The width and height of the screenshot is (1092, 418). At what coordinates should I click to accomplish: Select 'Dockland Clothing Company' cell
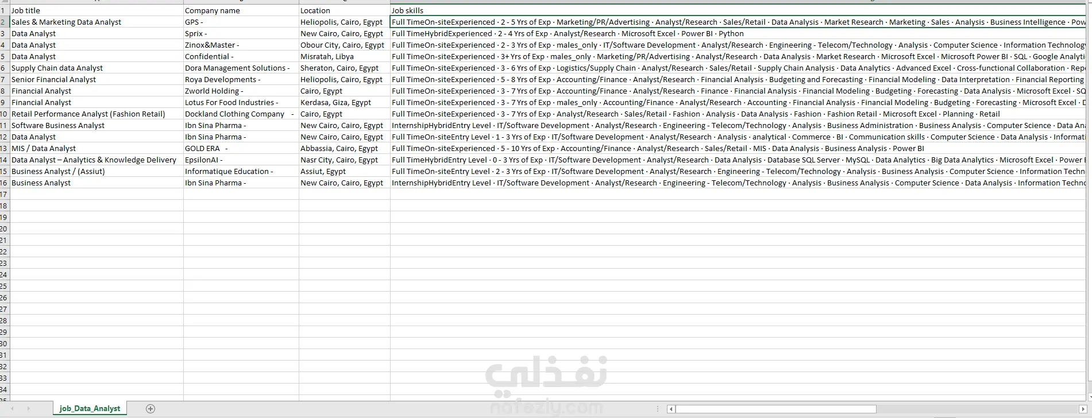[241, 114]
